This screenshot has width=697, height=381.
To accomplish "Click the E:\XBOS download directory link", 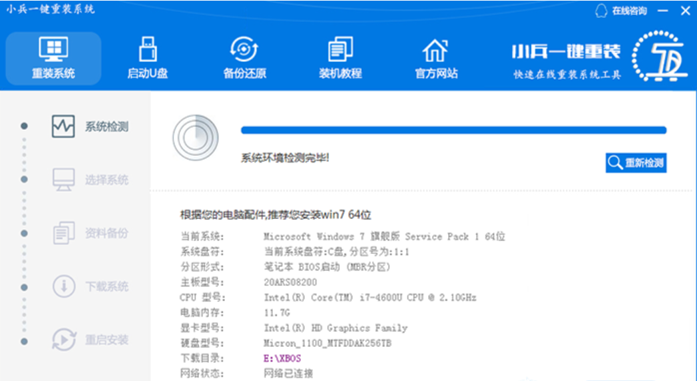I will pyautogui.click(x=282, y=358).
